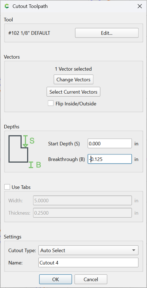This screenshot has width=147, height=288.
Task: Close the Cutout Toolpath dialog
Action: click(x=140, y=6)
